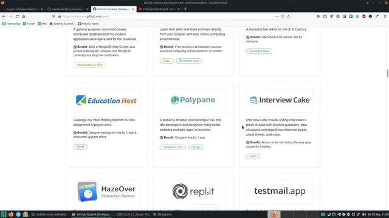Select the GitHub Student Developer Pack tab
The width and height of the screenshot is (389, 218).
[x=114, y=9]
